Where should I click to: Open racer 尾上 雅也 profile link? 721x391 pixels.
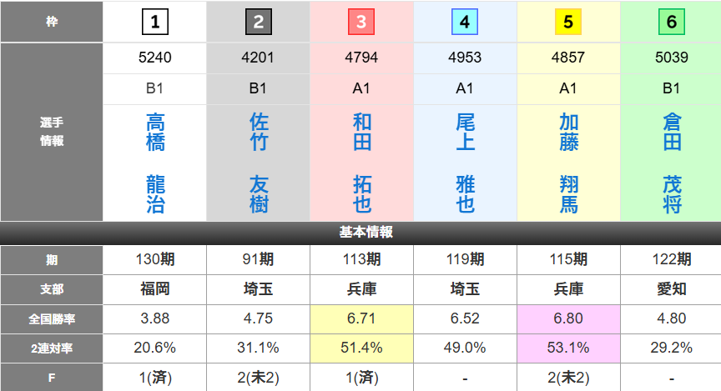466,163
